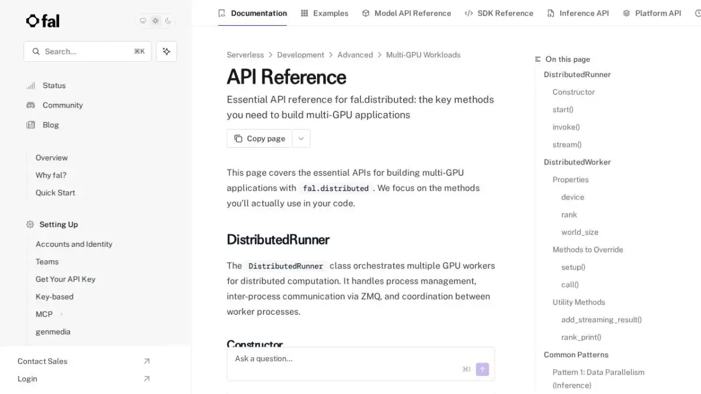701x394 pixels.
Task: Go to Serverless breadcrumb
Action: point(245,55)
